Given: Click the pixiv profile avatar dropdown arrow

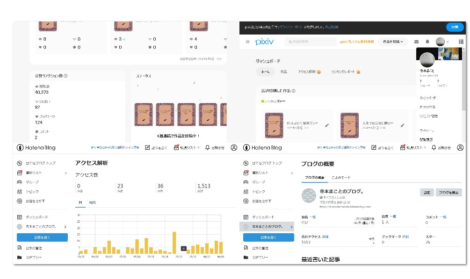Looking at the screenshot, I should (448, 42).
